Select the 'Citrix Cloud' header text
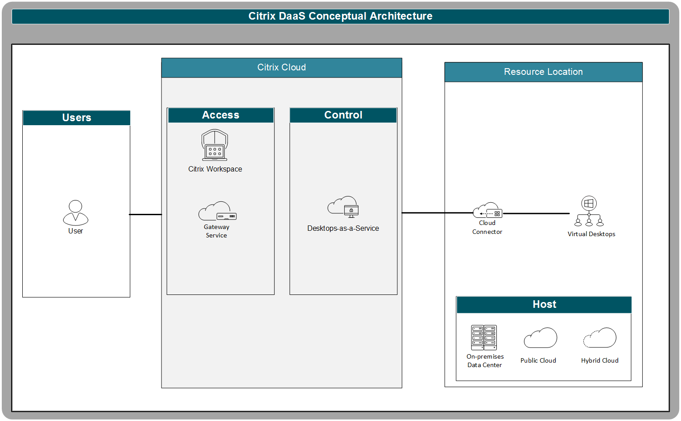The height and width of the screenshot is (421, 681). (281, 67)
